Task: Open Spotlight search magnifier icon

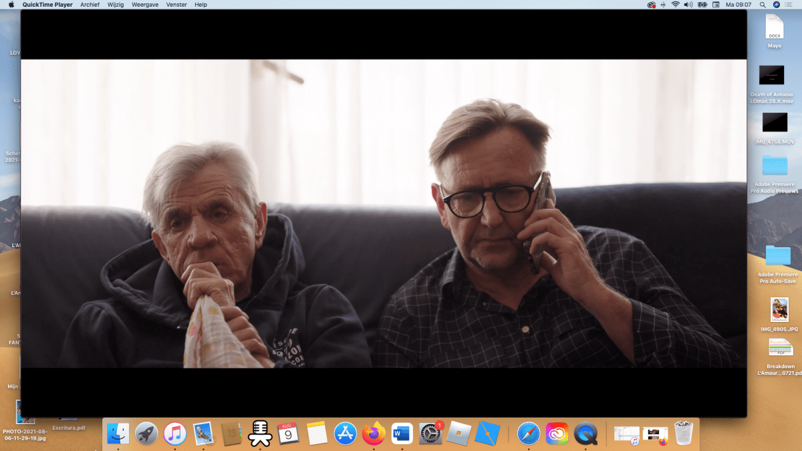Action: click(x=763, y=5)
